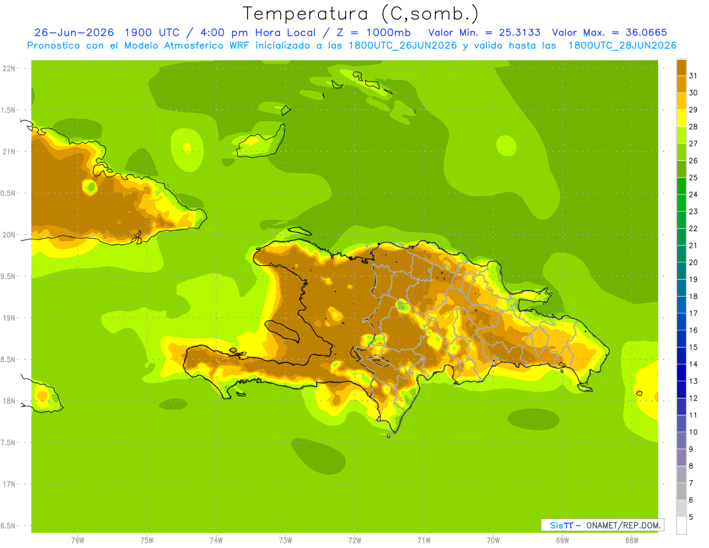Click the "19N" latitude label
The image size is (709, 548).
coord(9,317)
